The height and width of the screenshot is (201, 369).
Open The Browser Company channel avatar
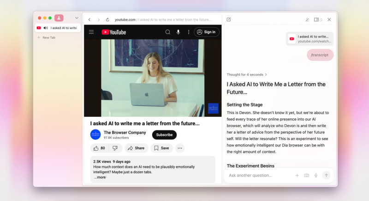95,134
